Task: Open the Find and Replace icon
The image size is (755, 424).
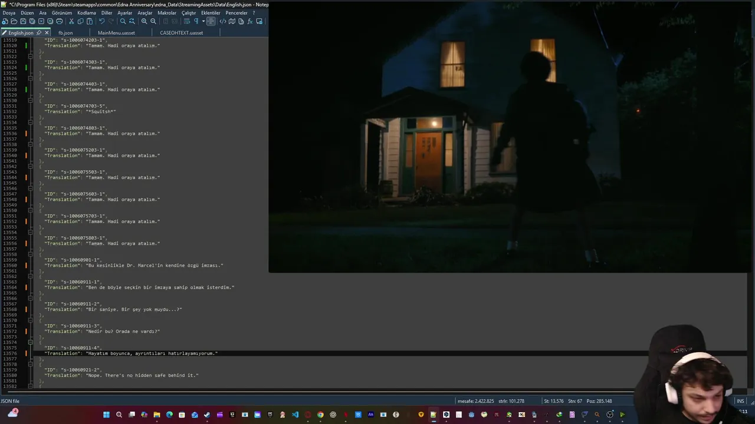Action: tap(132, 21)
